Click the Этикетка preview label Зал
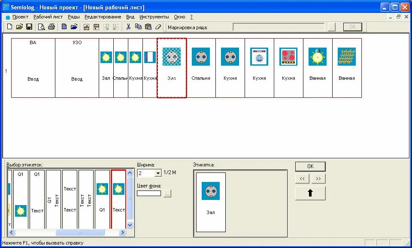Viewport: 412px width, 248px height. 211,202
